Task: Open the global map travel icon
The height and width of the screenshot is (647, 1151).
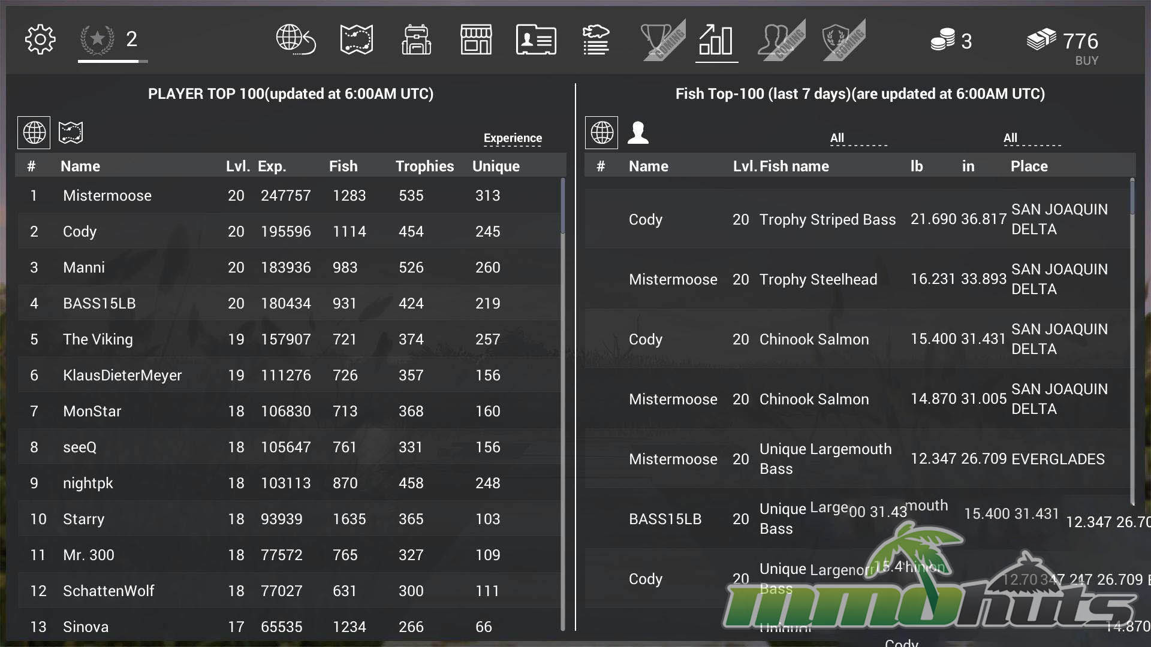Action: coord(296,40)
